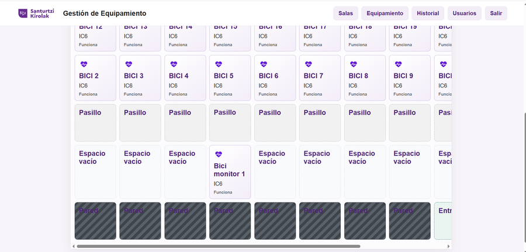526x252 pixels.
Task: Click the heartbeat icon on BICI 2
Action: pos(84,64)
